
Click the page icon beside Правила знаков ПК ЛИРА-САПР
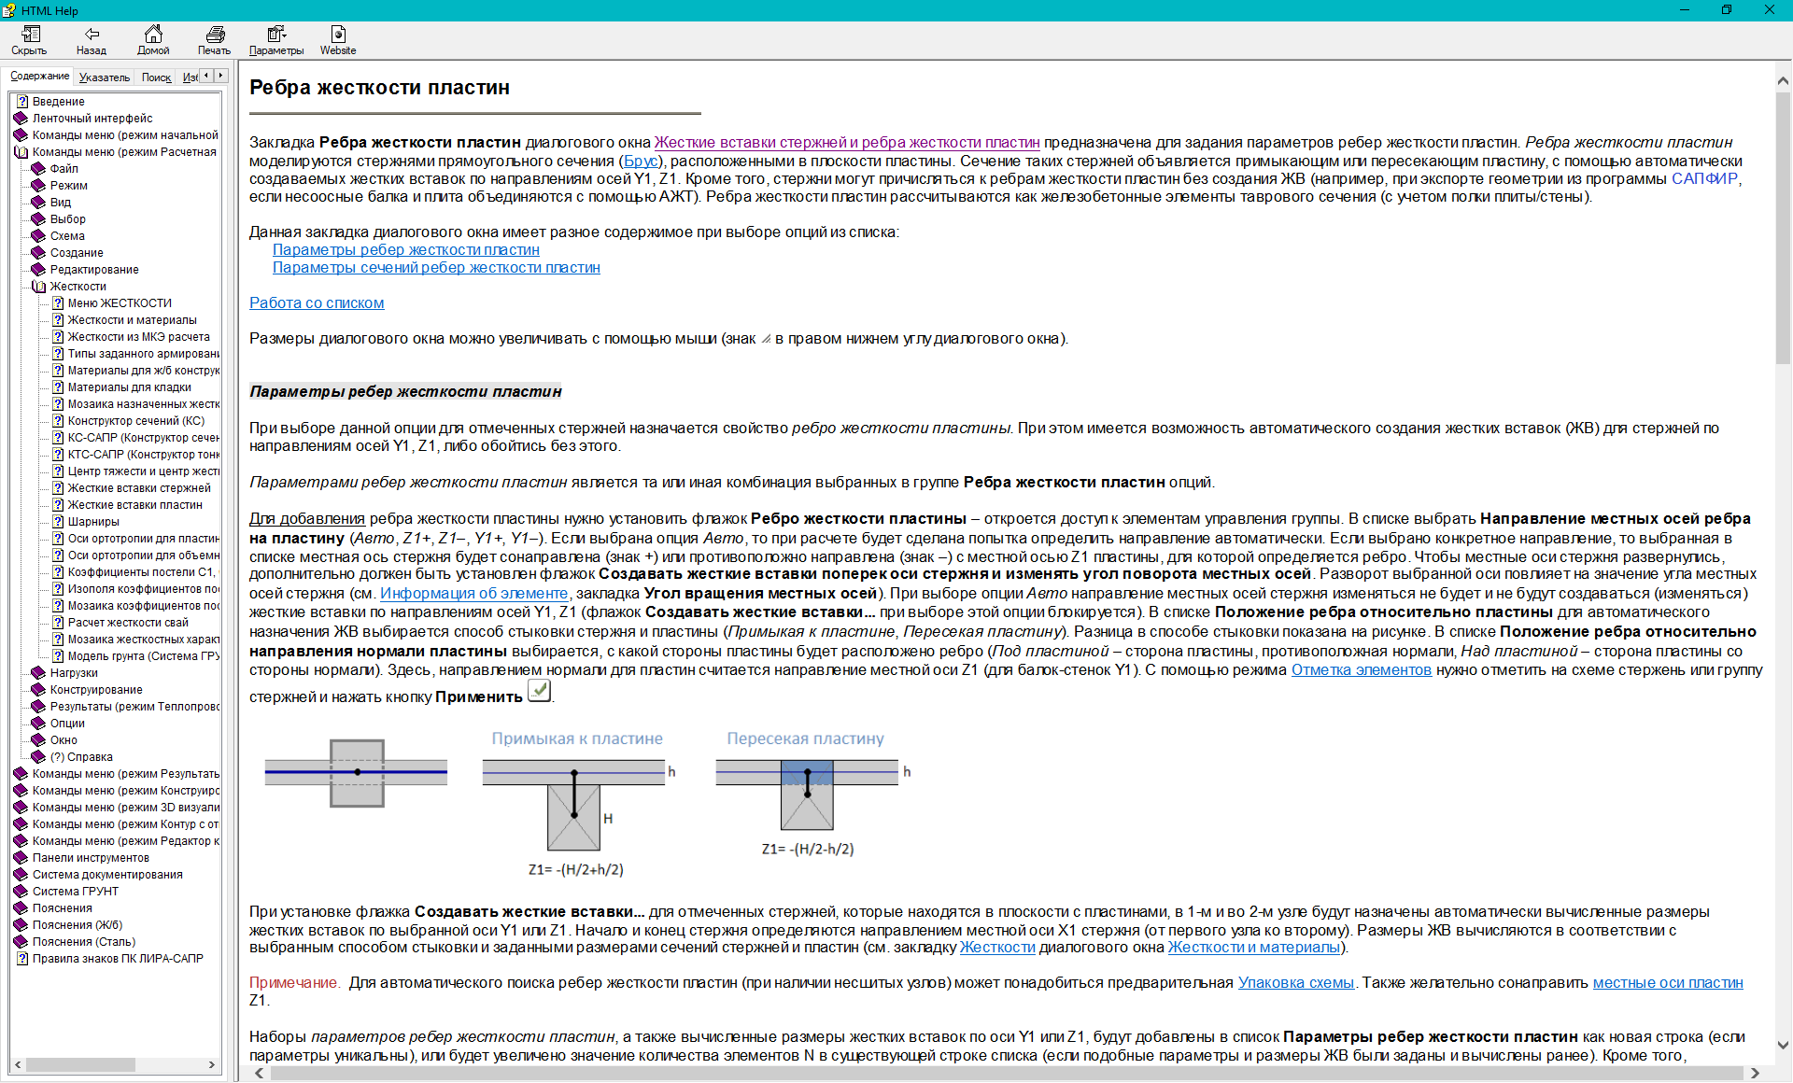pos(22,959)
